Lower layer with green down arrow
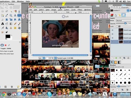The height and width of the screenshot is (98, 131). [120, 58]
